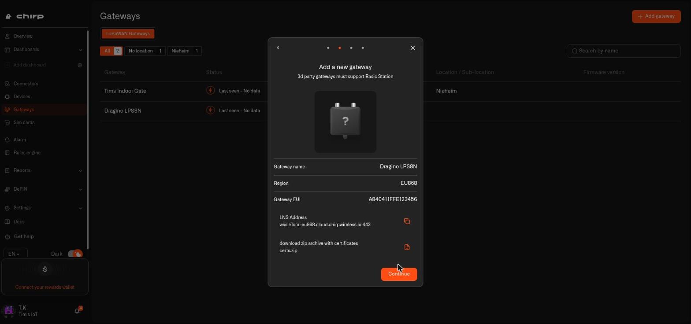Screen dimensions: 691x324
Task: Open the Rules engine menu item
Action: click(x=27, y=153)
